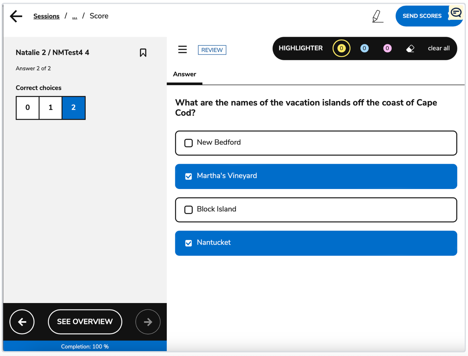Image resolution: width=468 pixels, height=356 pixels.
Task: Click the REVIEW label button
Action: pyautogui.click(x=212, y=50)
